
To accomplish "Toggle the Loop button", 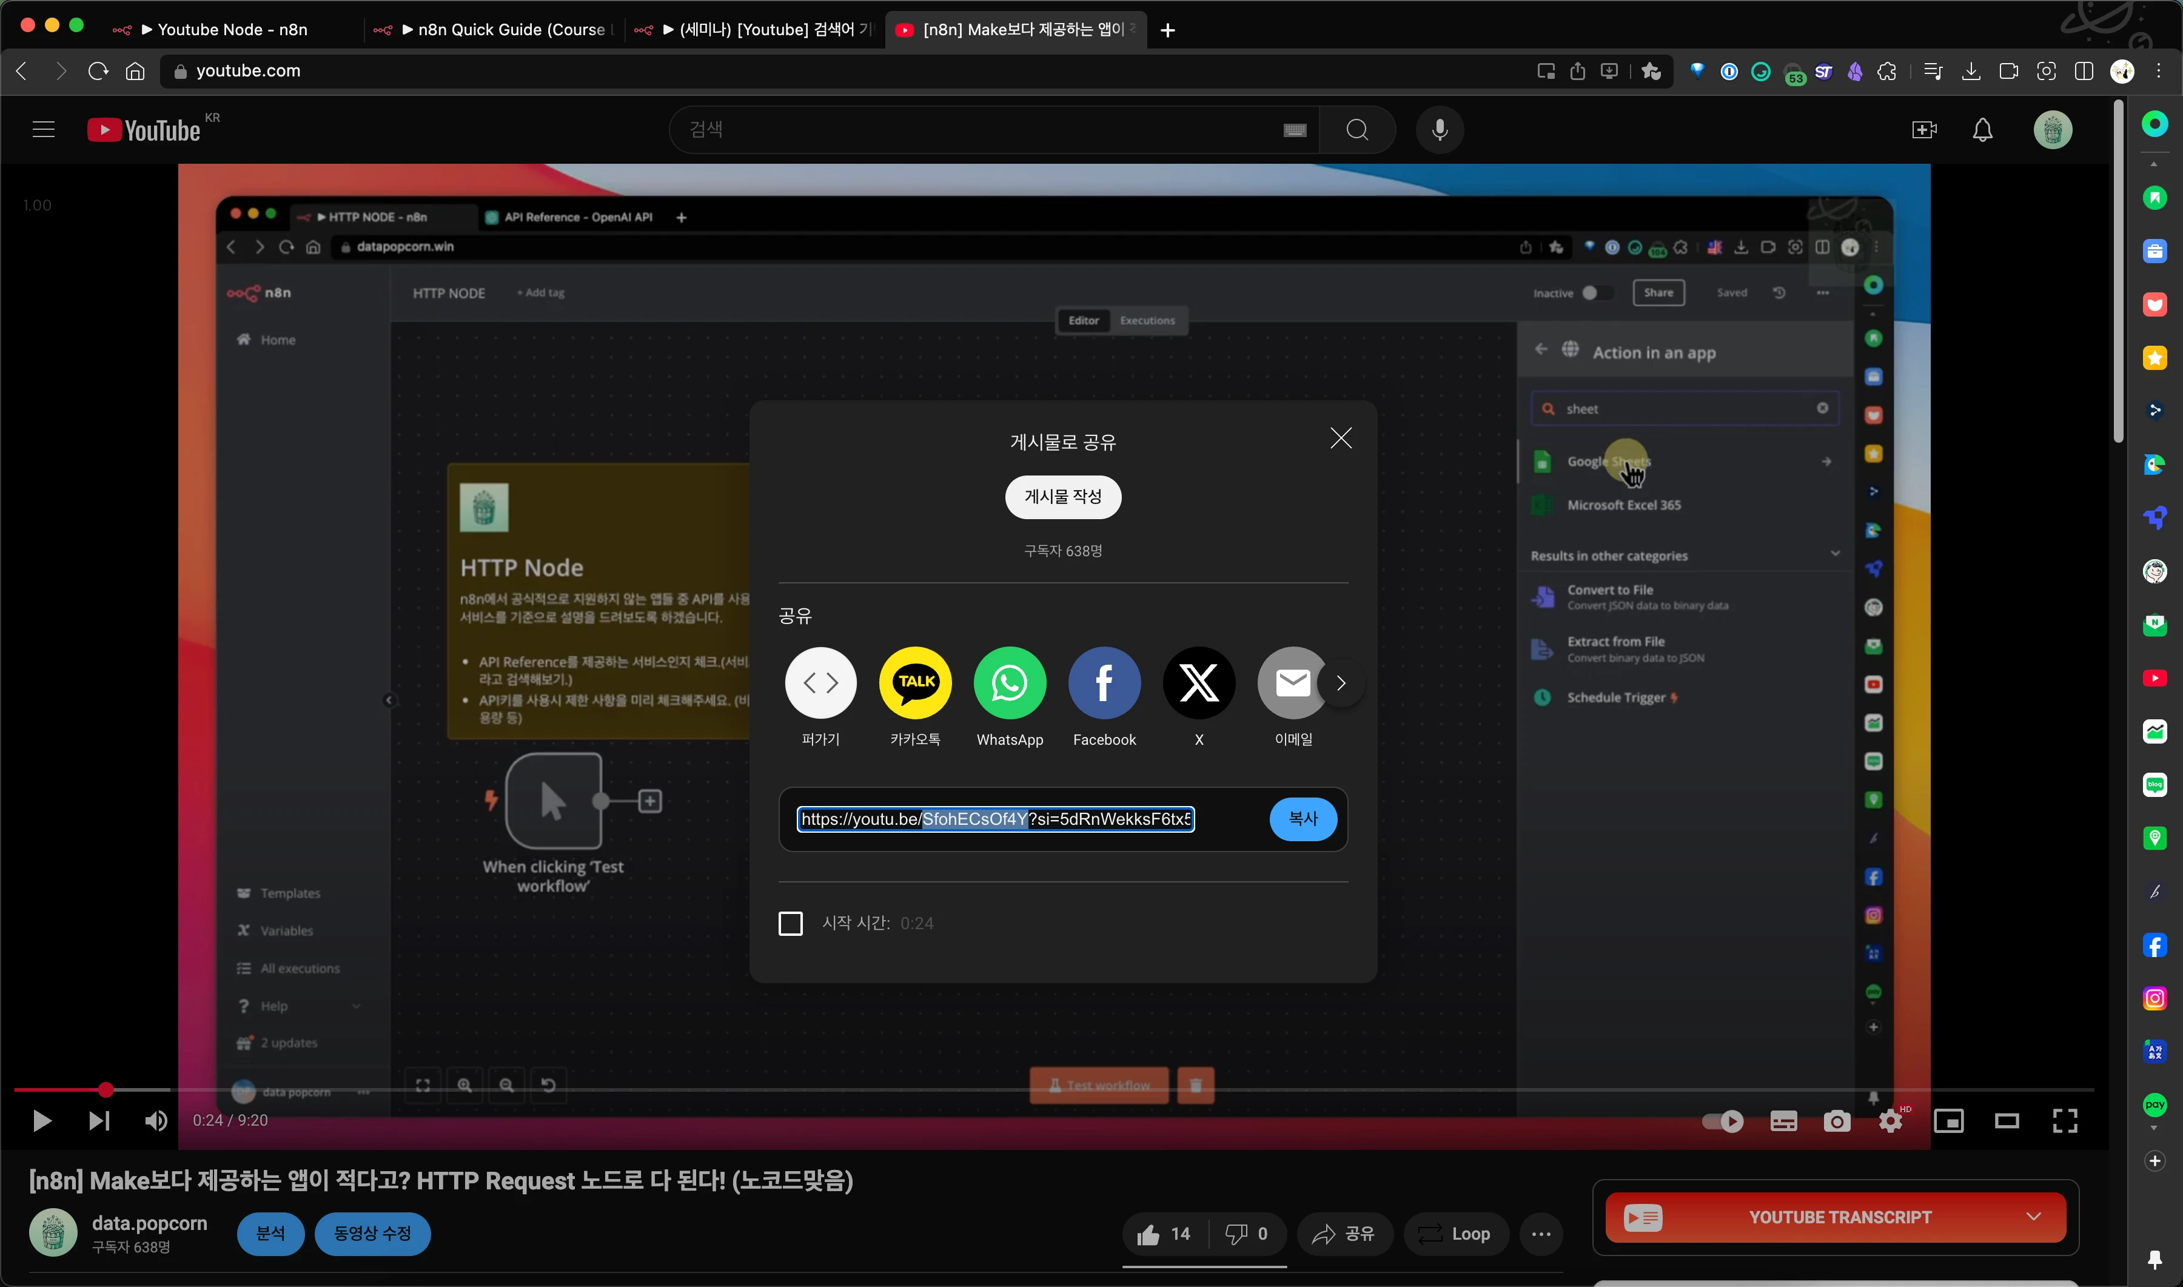I will 1455,1234.
